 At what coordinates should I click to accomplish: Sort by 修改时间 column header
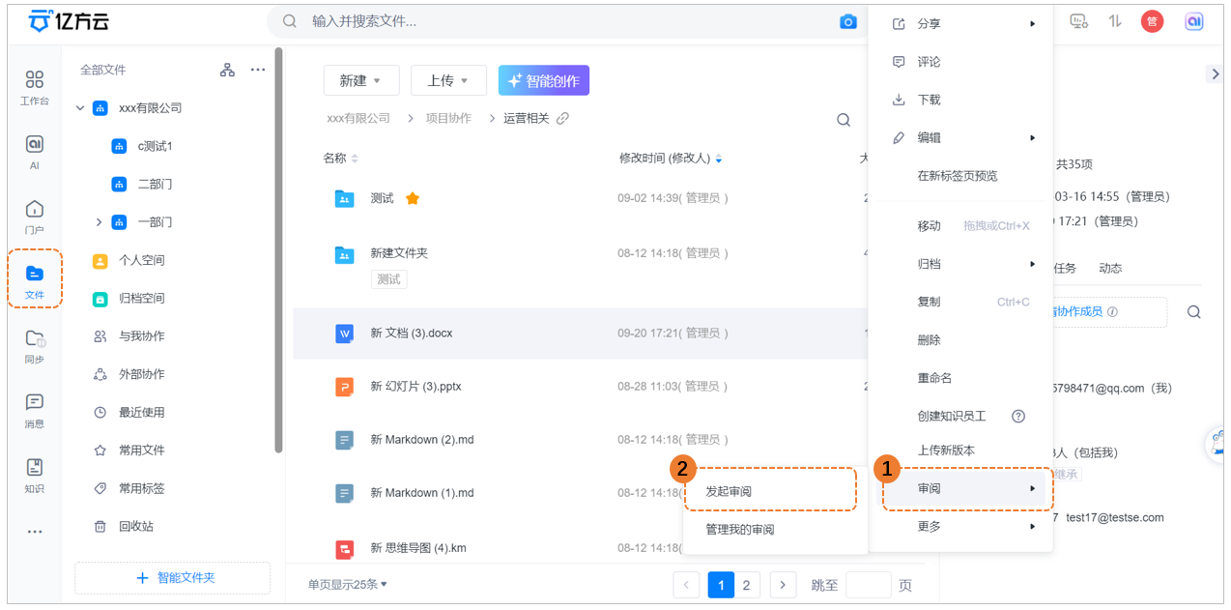(665, 159)
